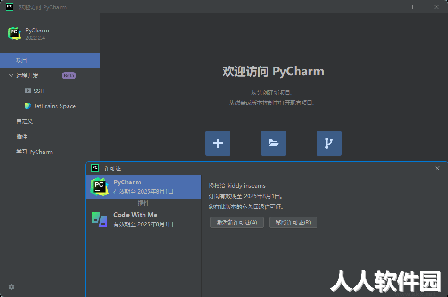Collapse the 远程开发 section chevron
This screenshot has width=448, height=297.
[11, 76]
